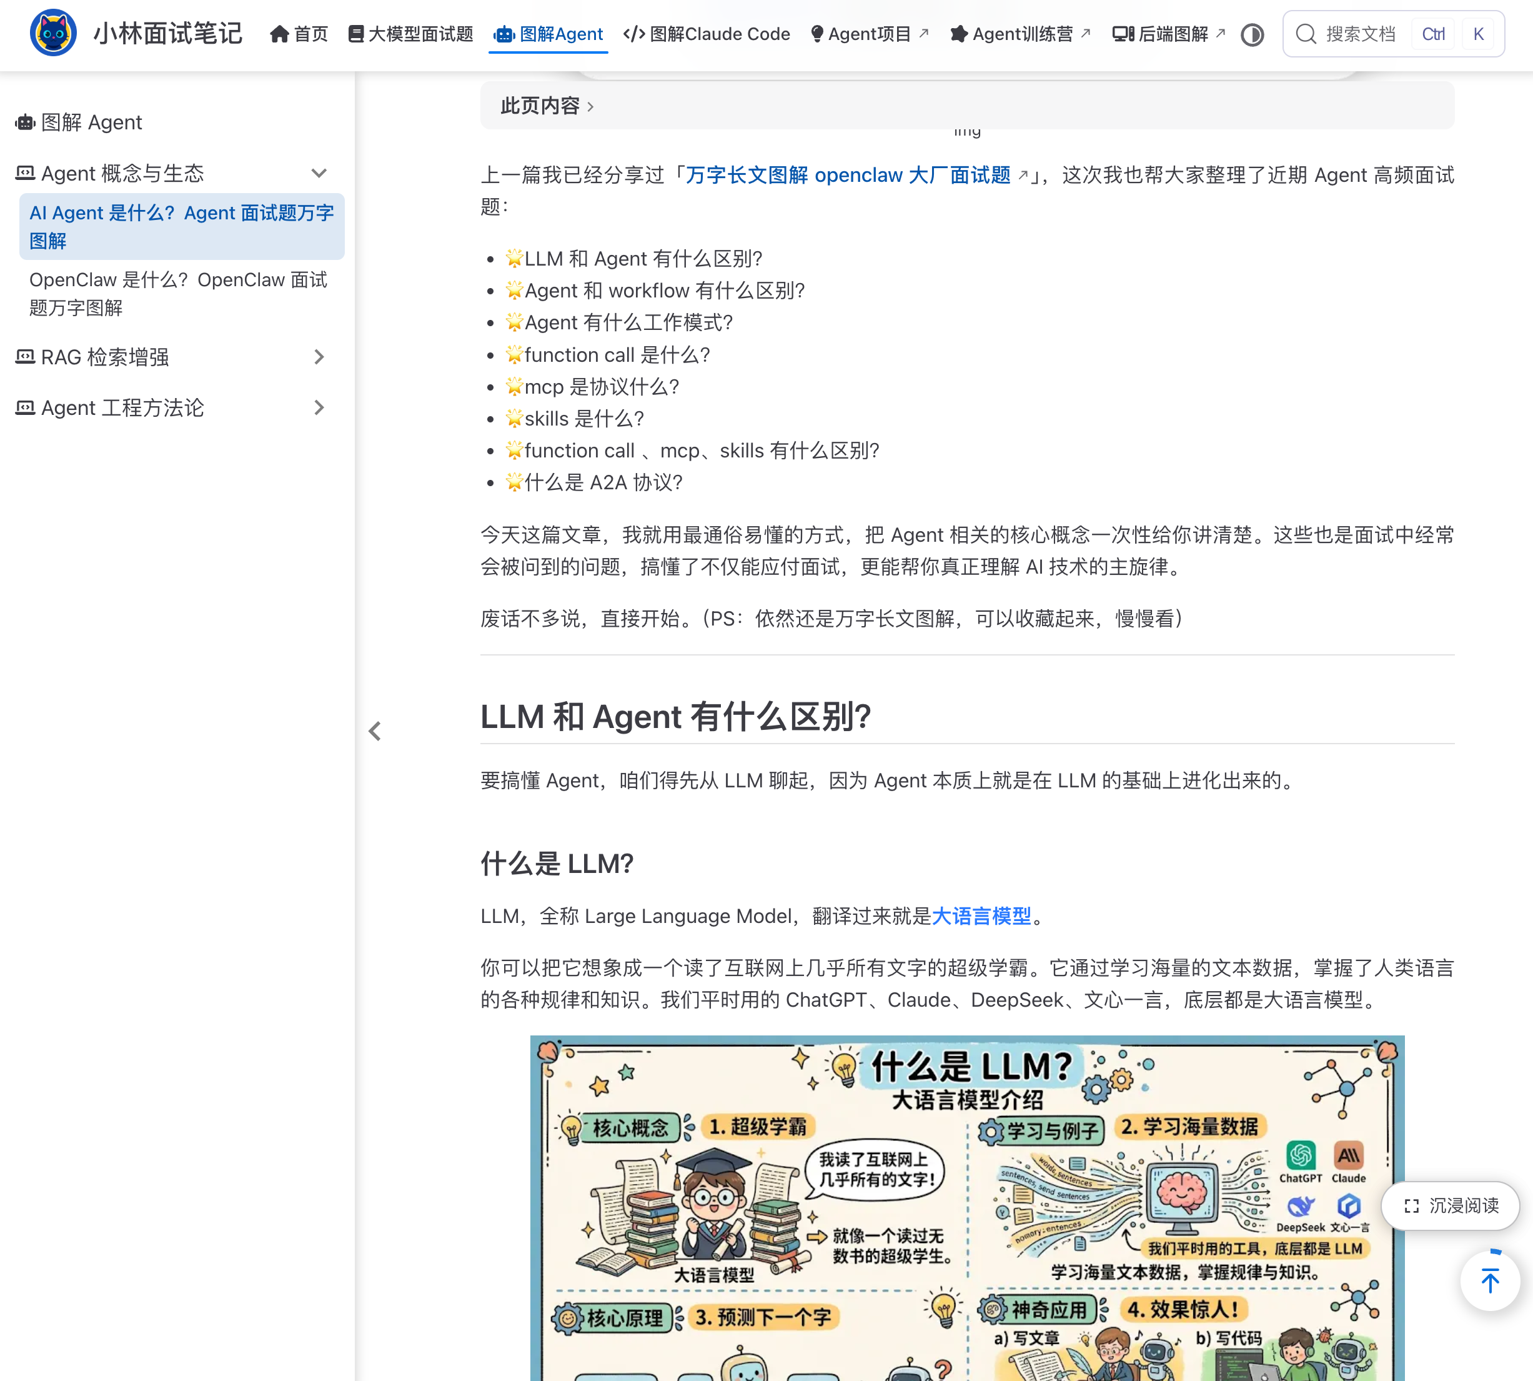Expand the Agent 工程方法论 section chevron
This screenshot has height=1381, width=1533.
click(x=319, y=408)
